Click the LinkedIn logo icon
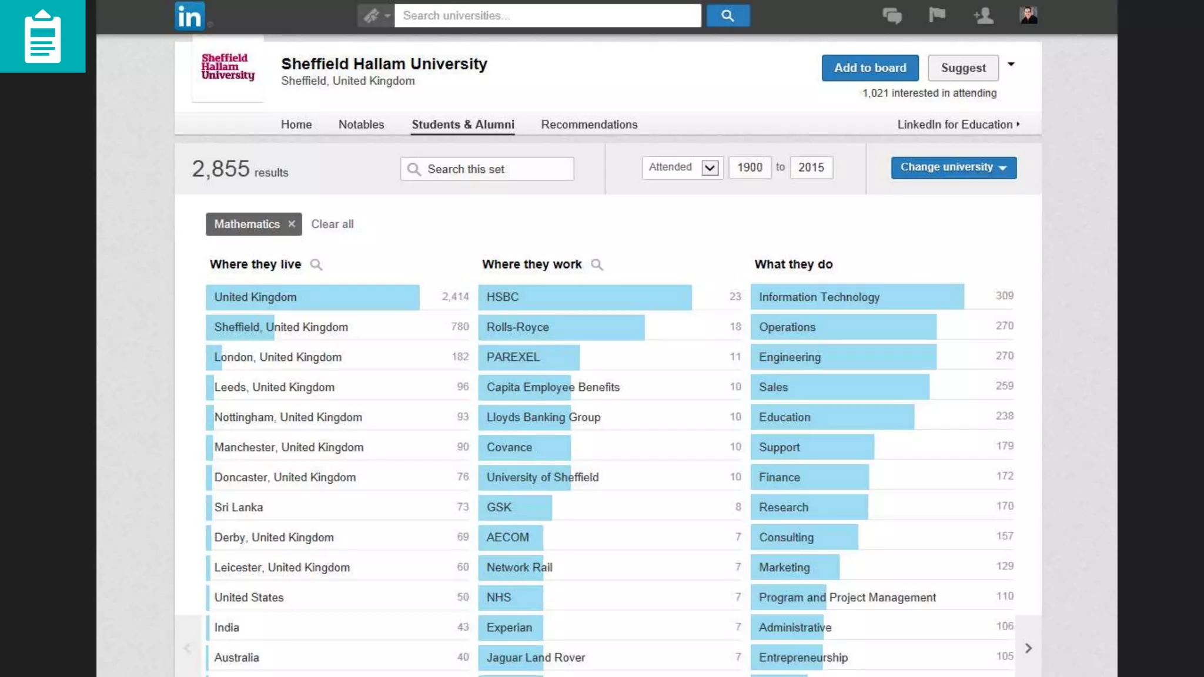 point(189,16)
